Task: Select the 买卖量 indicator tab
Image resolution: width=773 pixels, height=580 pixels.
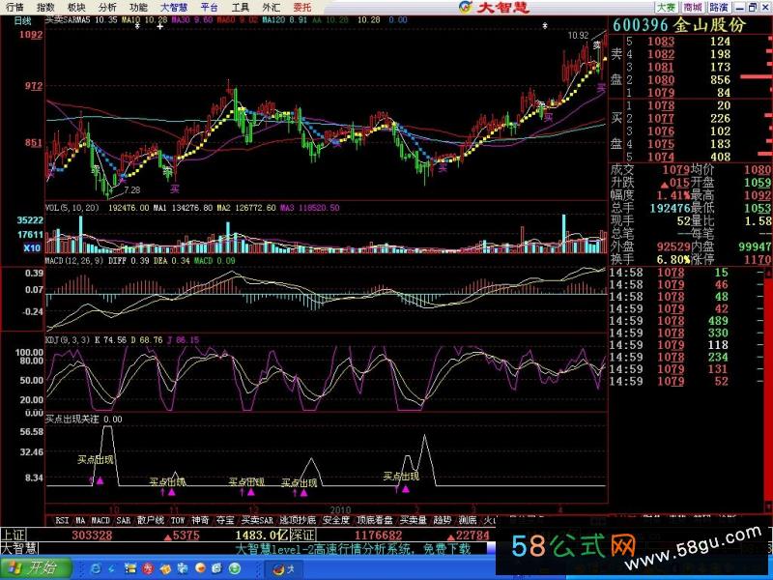Action: 414,520
